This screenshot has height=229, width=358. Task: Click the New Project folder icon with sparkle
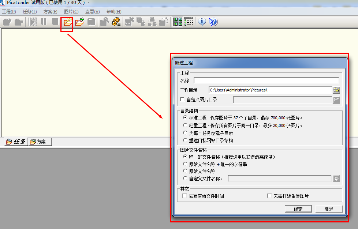pyautogui.click(x=68, y=22)
